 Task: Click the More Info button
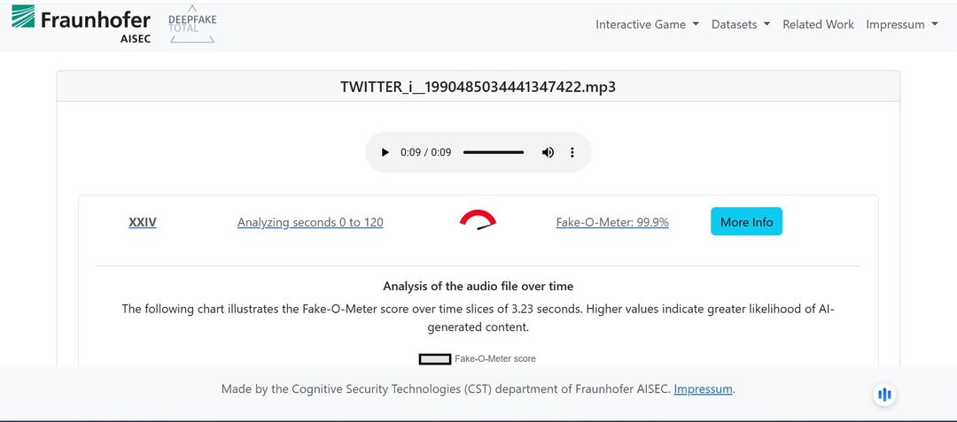tap(746, 222)
